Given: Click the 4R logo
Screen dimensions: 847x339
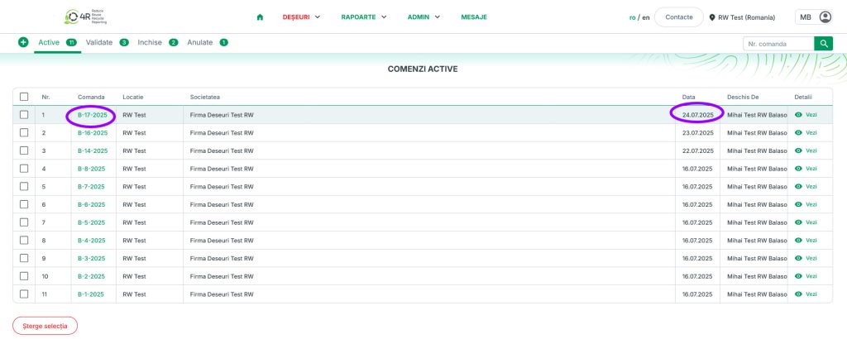Looking at the screenshot, I should [86, 17].
